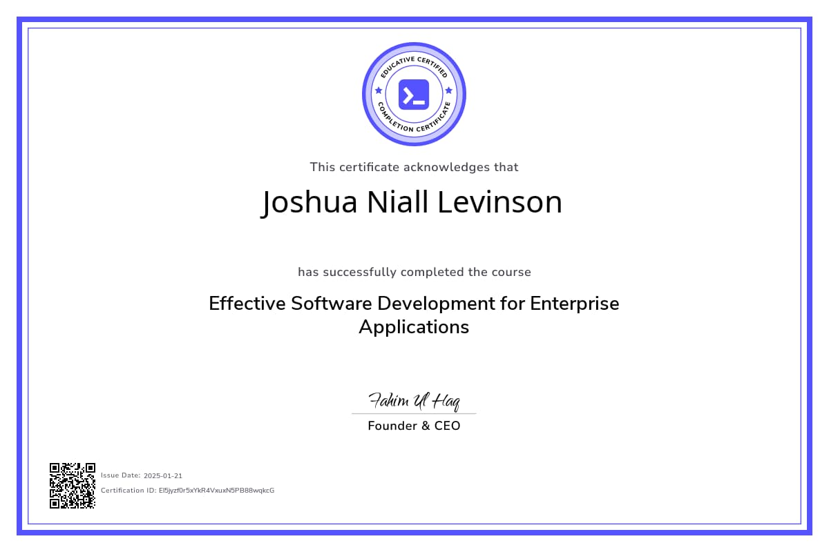The height and width of the screenshot is (552, 829).
Task: Click the "Issue Date:" label
Action: tap(120, 475)
